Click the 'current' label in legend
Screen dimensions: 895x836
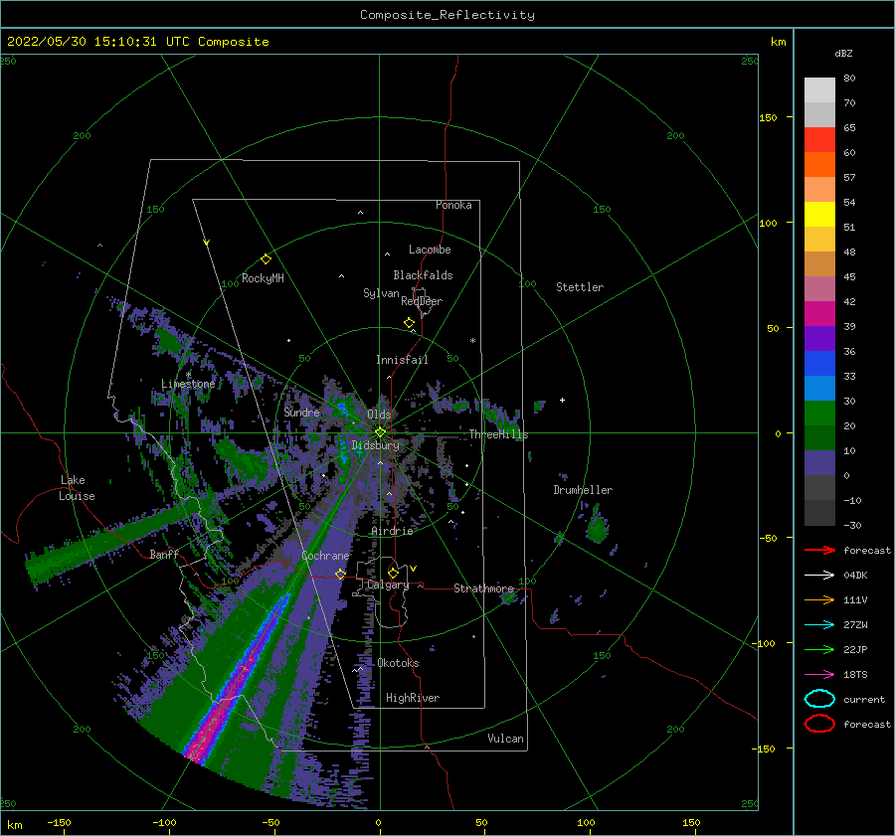864,699
